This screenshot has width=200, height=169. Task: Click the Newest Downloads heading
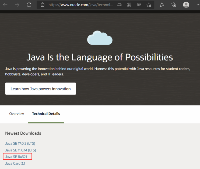click(x=23, y=133)
